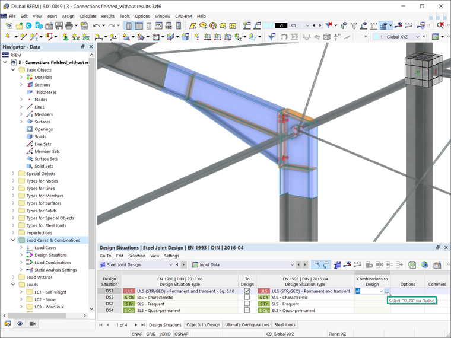The width and height of the screenshot is (451, 338).
Task: Click the Print icon in the toolbar
Action: coord(69,26)
